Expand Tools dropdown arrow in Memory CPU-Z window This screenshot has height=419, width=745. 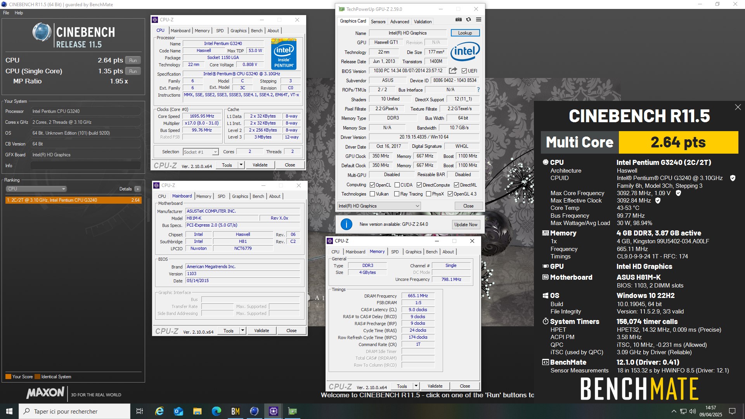point(416,386)
